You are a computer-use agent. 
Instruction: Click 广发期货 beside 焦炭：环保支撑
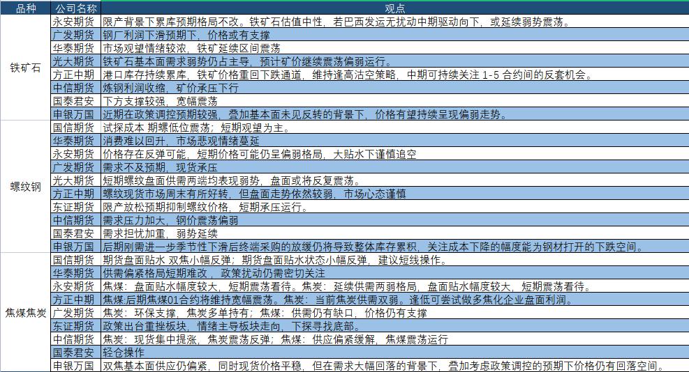click(76, 313)
